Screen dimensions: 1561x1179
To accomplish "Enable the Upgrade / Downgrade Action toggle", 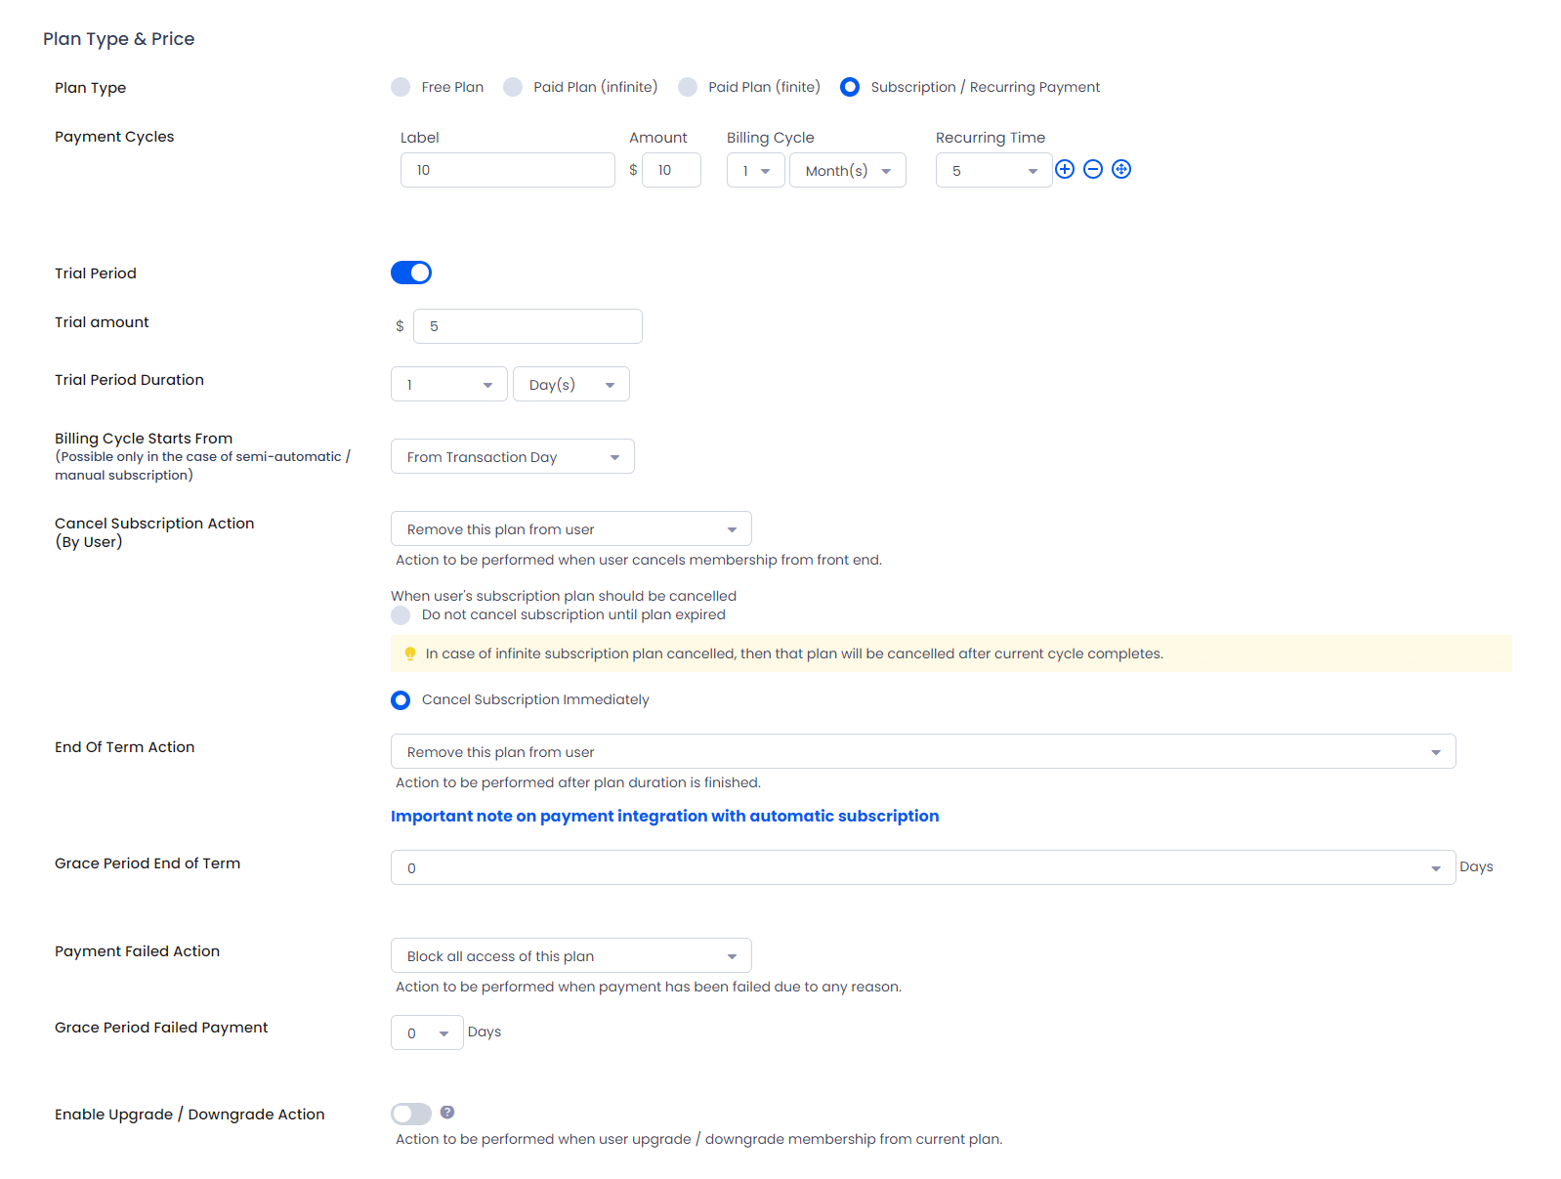I will [x=411, y=1114].
